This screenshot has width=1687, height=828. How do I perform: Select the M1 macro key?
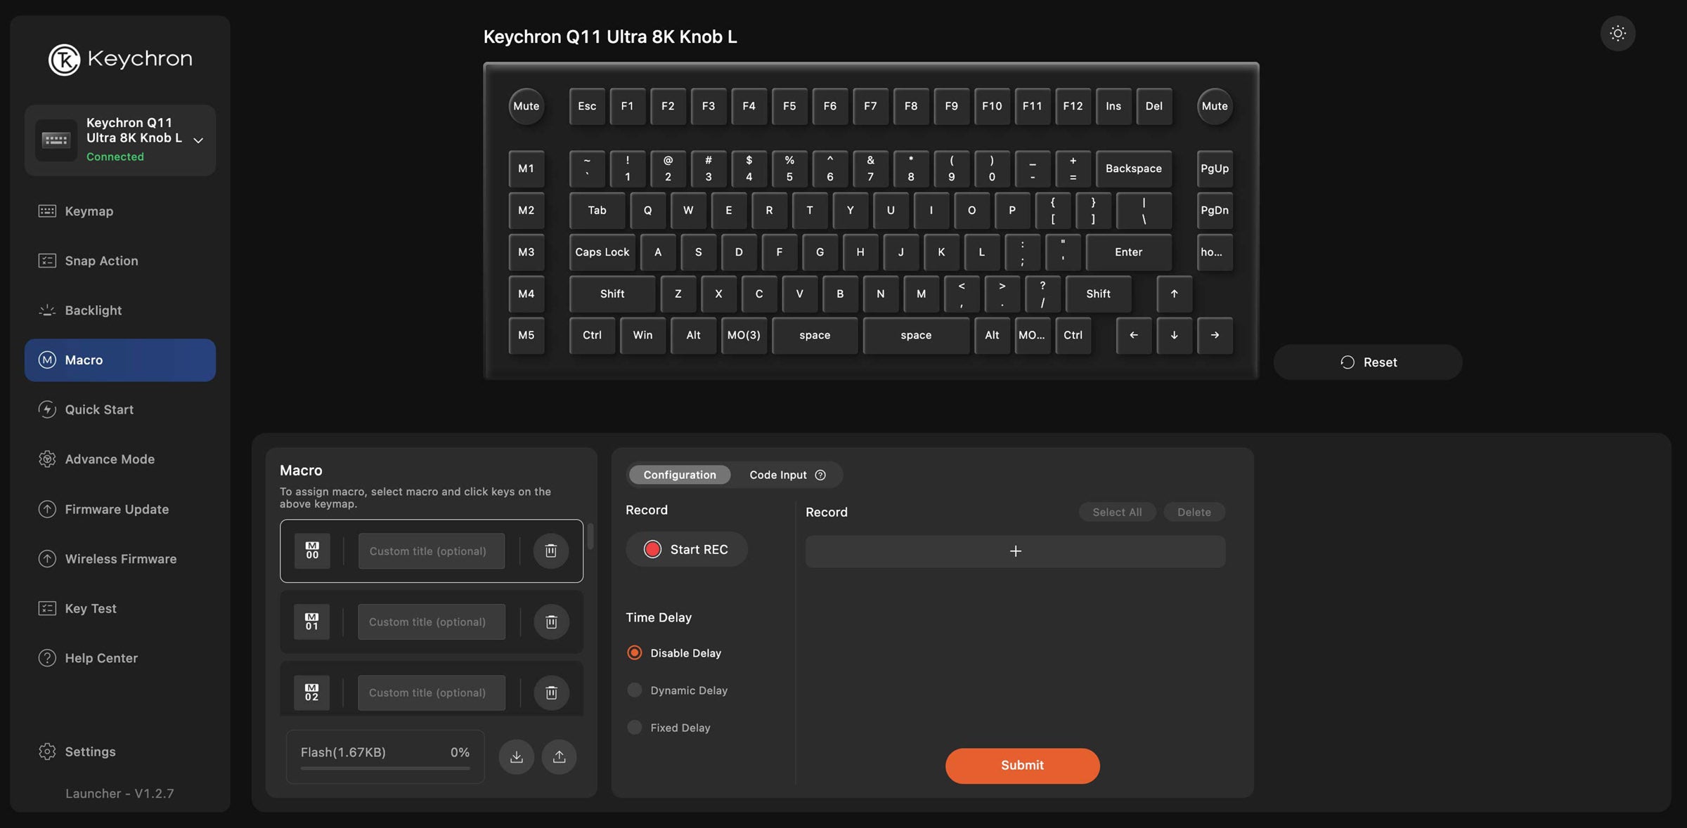[526, 169]
